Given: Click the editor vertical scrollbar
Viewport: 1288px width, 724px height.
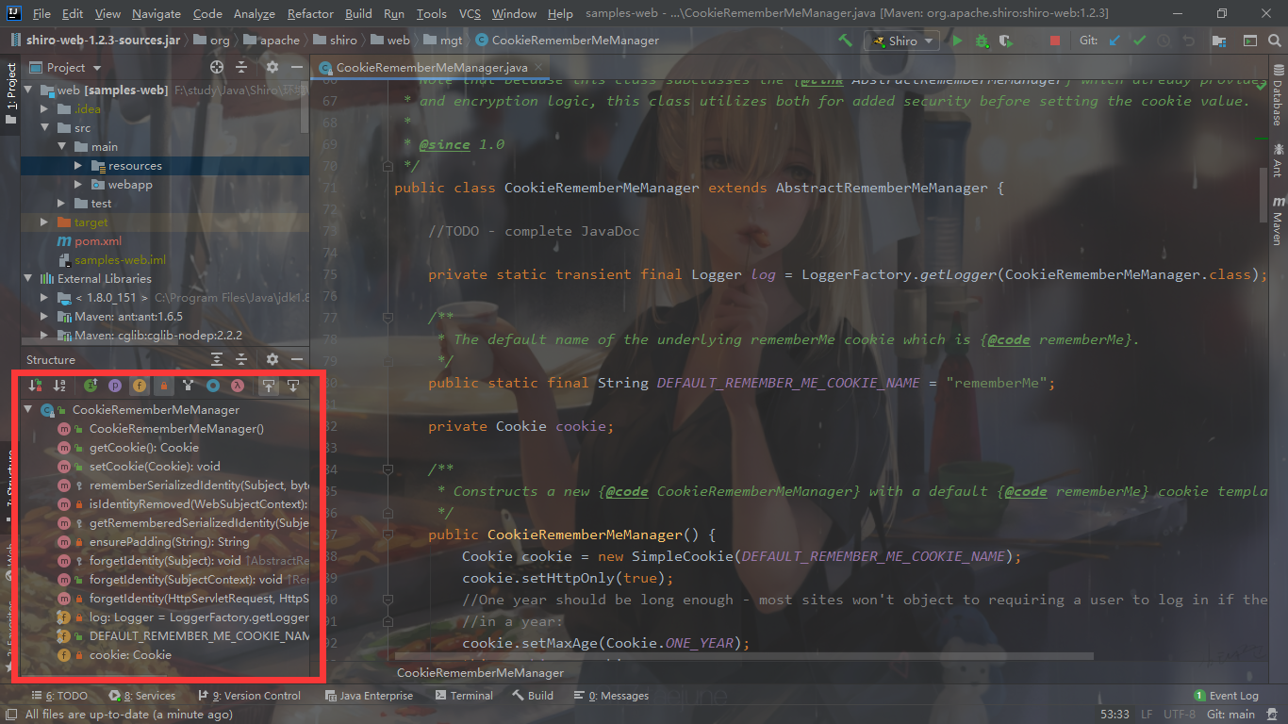Looking at the screenshot, I should (x=1264, y=193).
